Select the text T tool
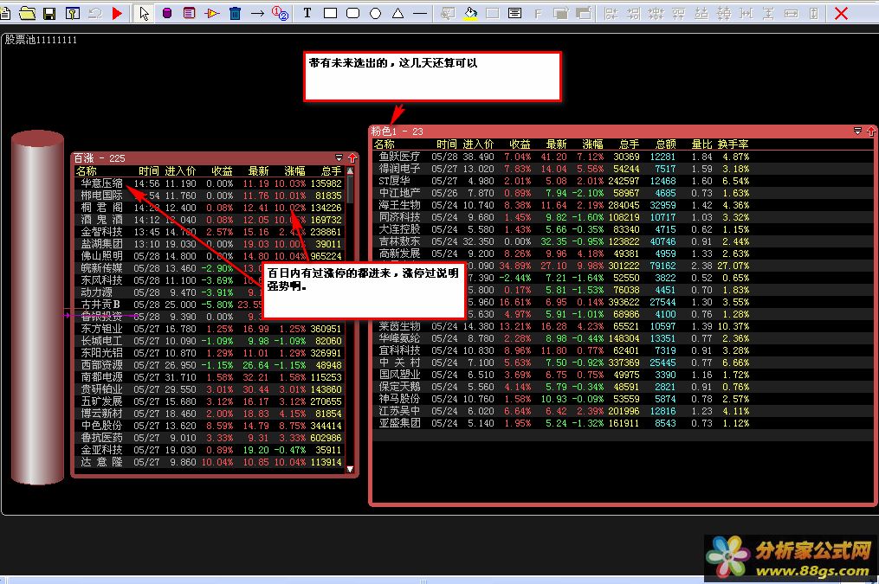 coord(307,13)
